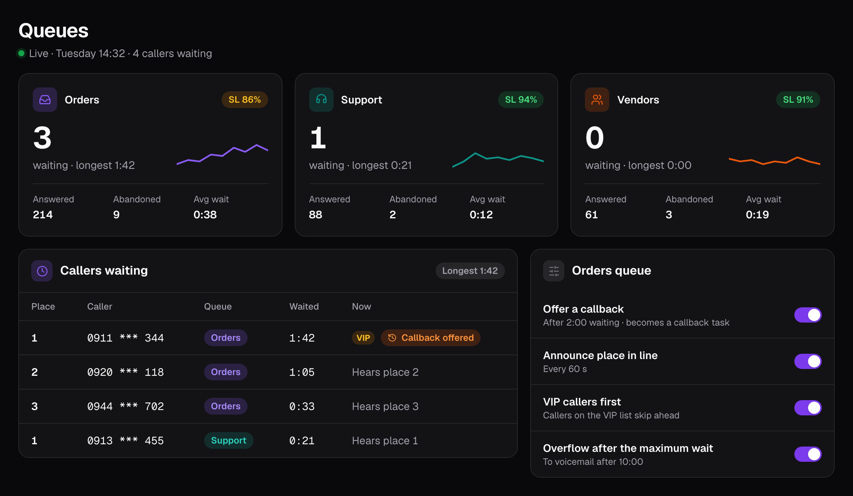Disable the Offer a callback toggle
The height and width of the screenshot is (496, 853).
pyautogui.click(x=808, y=315)
